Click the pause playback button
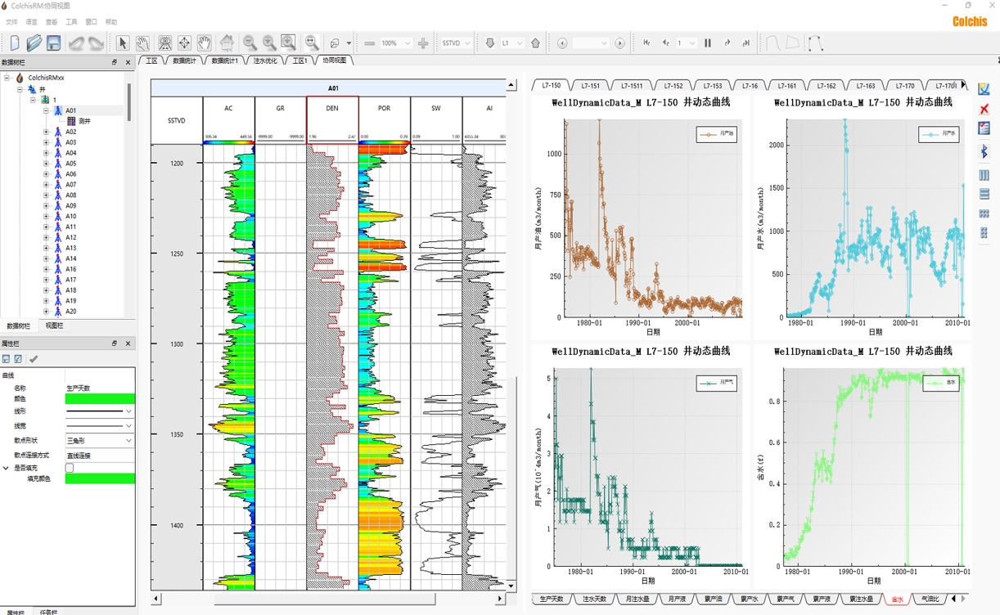The height and width of the screenshot is (615, 1000). (x=708, y=43)
